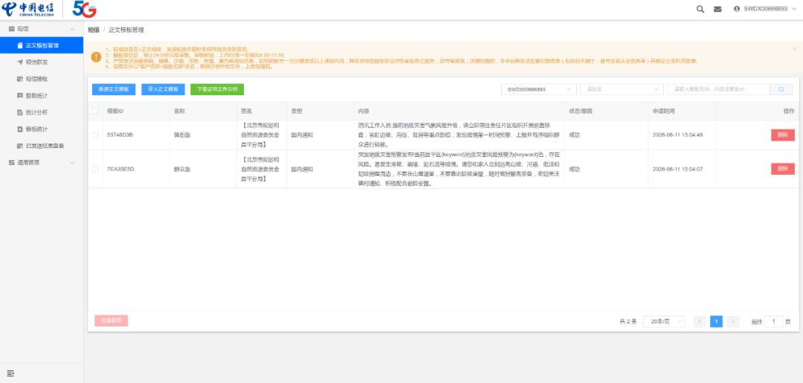
Task: Click 国内通知 in the 镇街版 row
Action: [x=302, y=135]
